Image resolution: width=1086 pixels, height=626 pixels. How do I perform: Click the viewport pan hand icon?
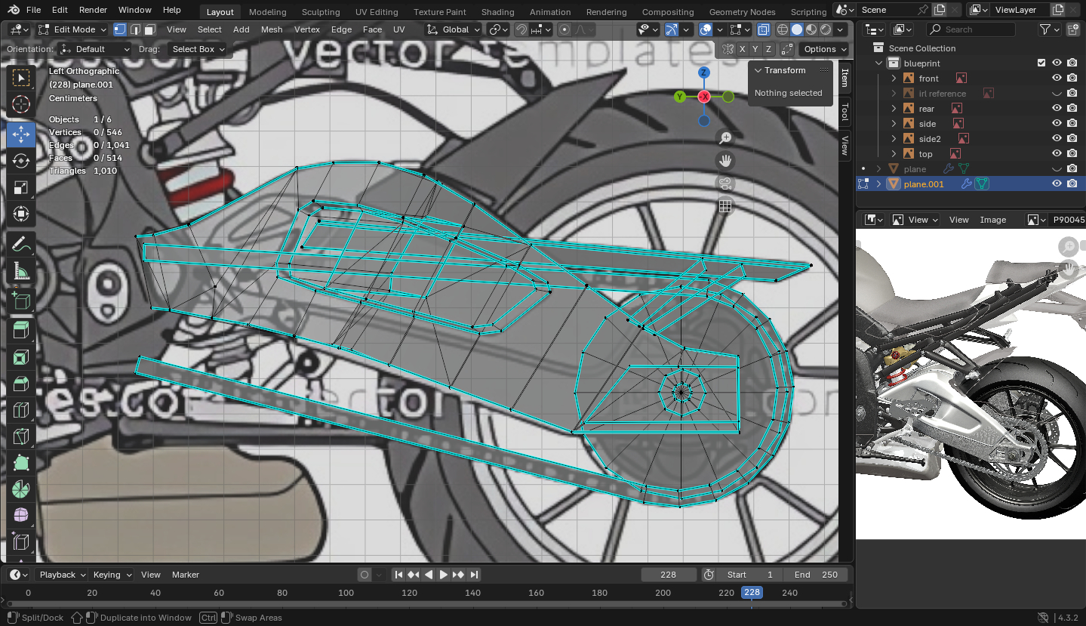point(725,161)
